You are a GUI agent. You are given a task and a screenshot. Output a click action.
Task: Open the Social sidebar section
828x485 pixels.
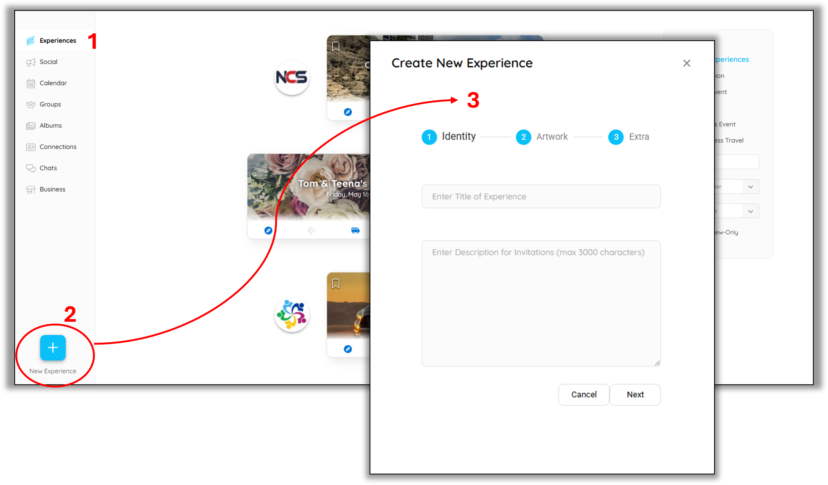(48, 62)
